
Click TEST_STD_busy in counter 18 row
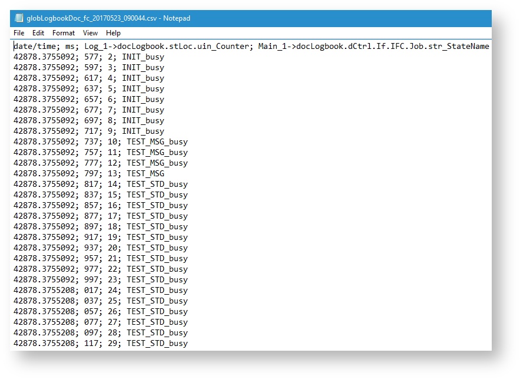pos(157,227)
